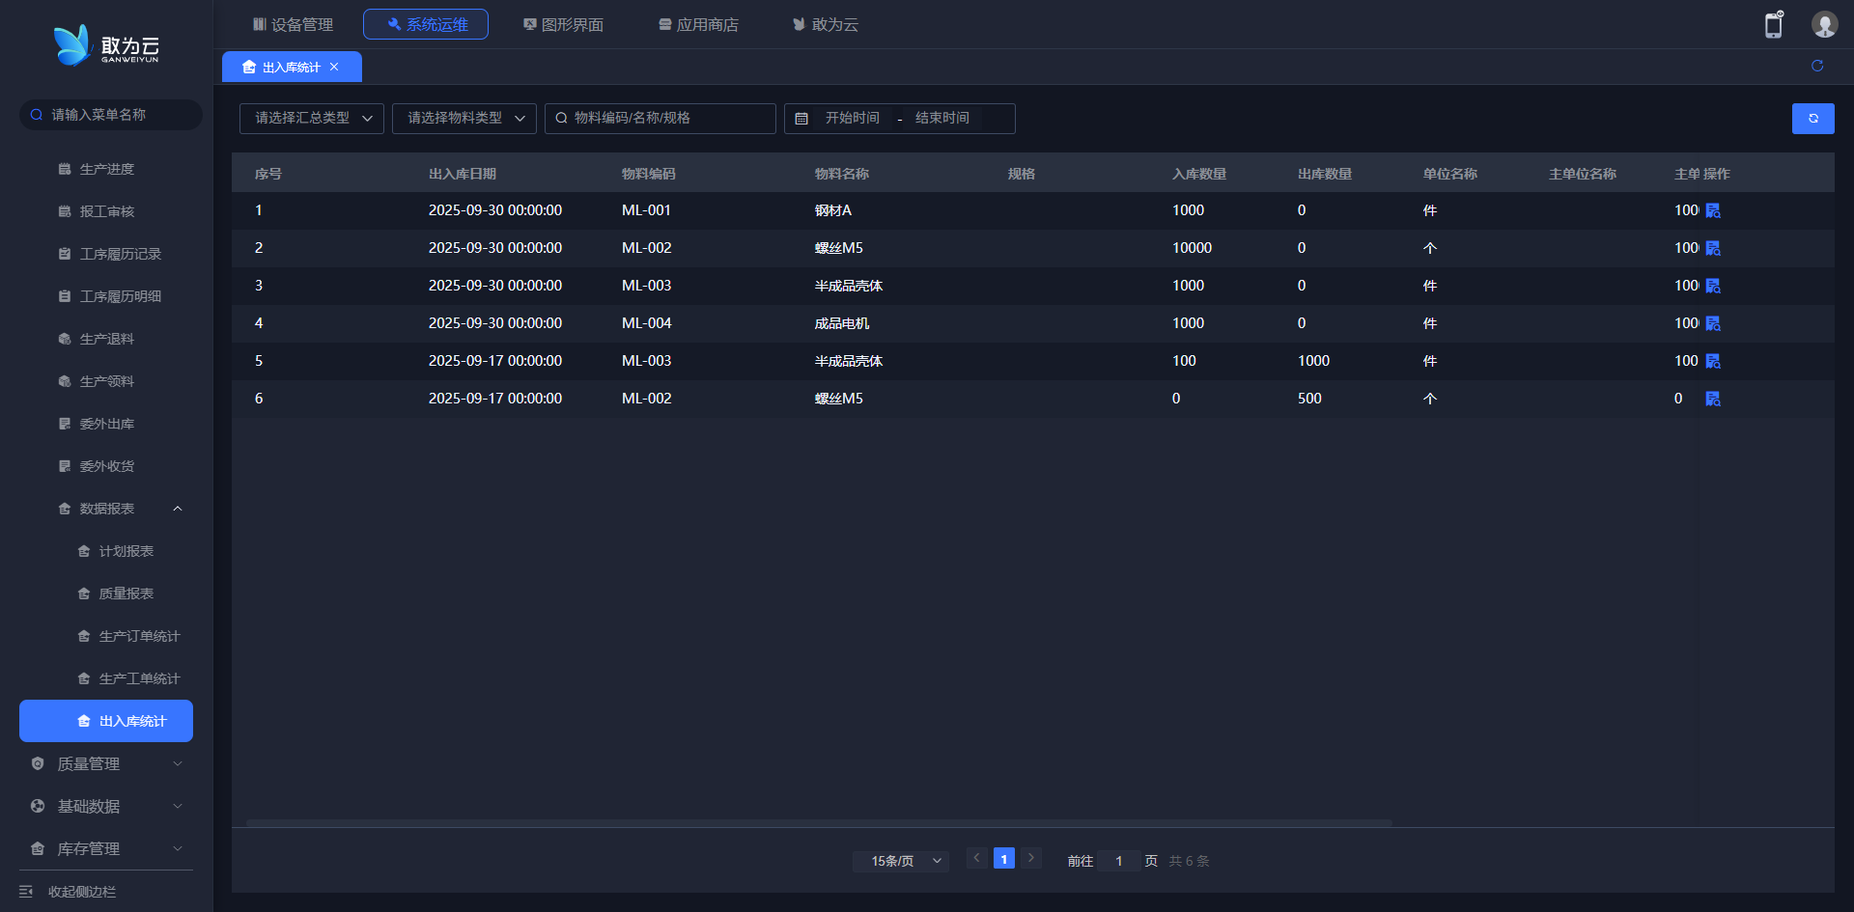Go to 生产订单统计 report
The width and height of the screenshot is (1854, 912).
coord(139,636)
